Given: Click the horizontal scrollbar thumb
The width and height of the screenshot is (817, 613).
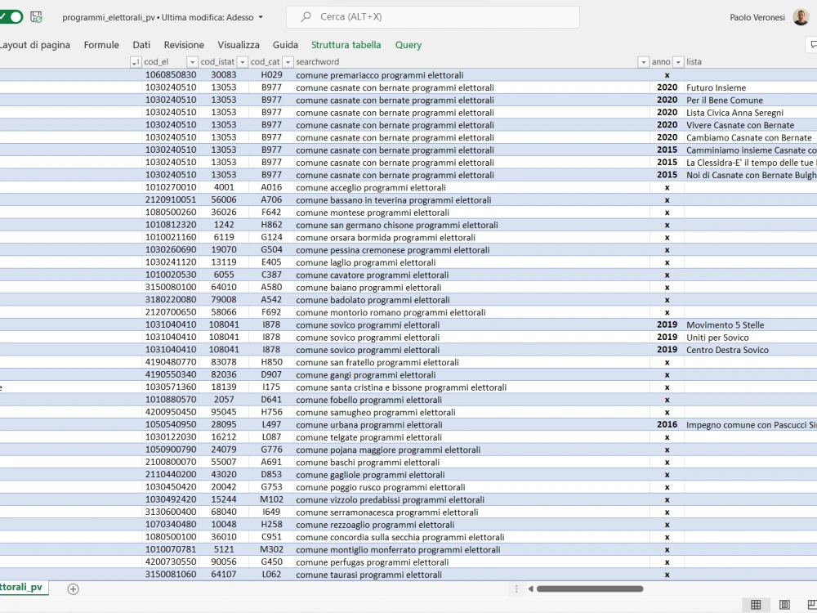Looking at the screenshot, I should tap(590, 589).
